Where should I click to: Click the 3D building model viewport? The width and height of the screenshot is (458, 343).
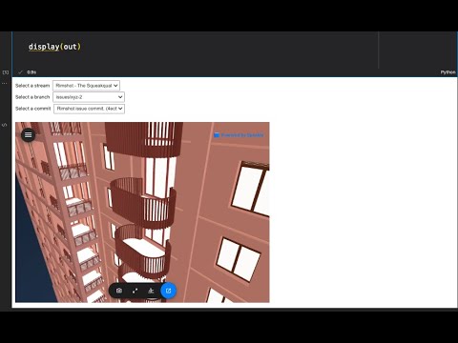click(142, 212)
